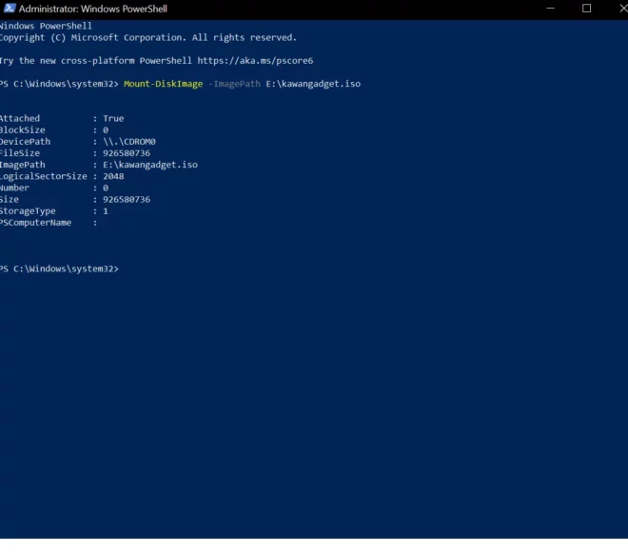Viewport: 628px width, 556px height.
Task: Click the Attached value True
Action: tap(113, 118)
